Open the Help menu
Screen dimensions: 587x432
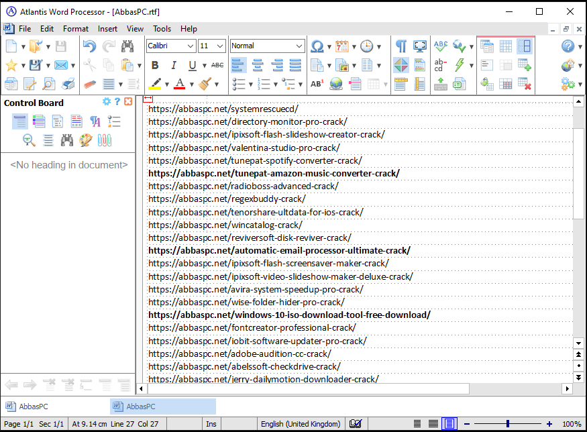click(x=189, y=29)
